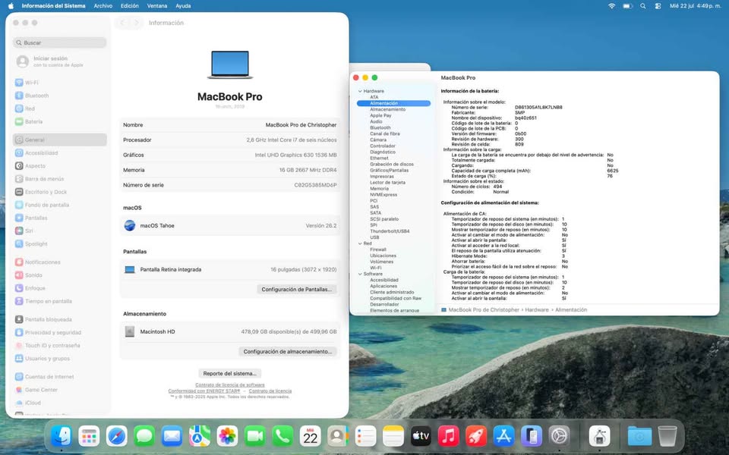Click Iniciar sesión Apple account
The image size is (729, 455).
[60, 61]
